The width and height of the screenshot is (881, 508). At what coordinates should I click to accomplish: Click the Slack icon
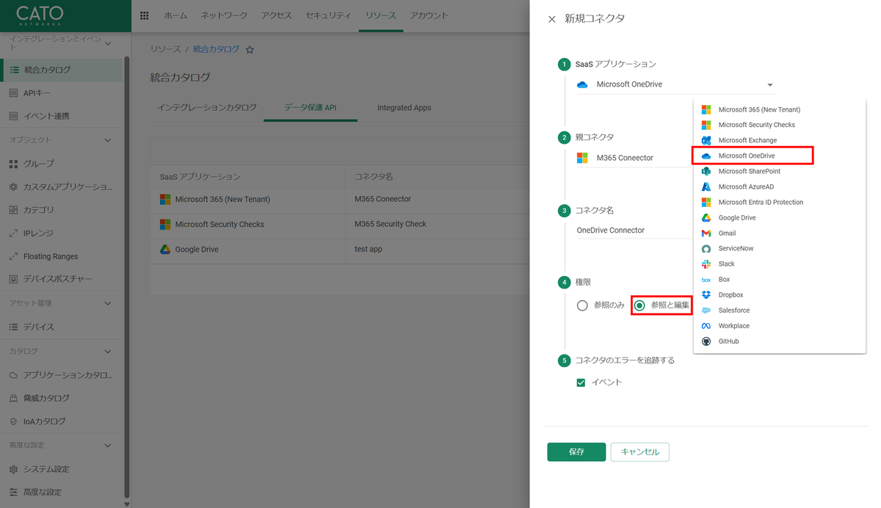(x=706, y=264)
